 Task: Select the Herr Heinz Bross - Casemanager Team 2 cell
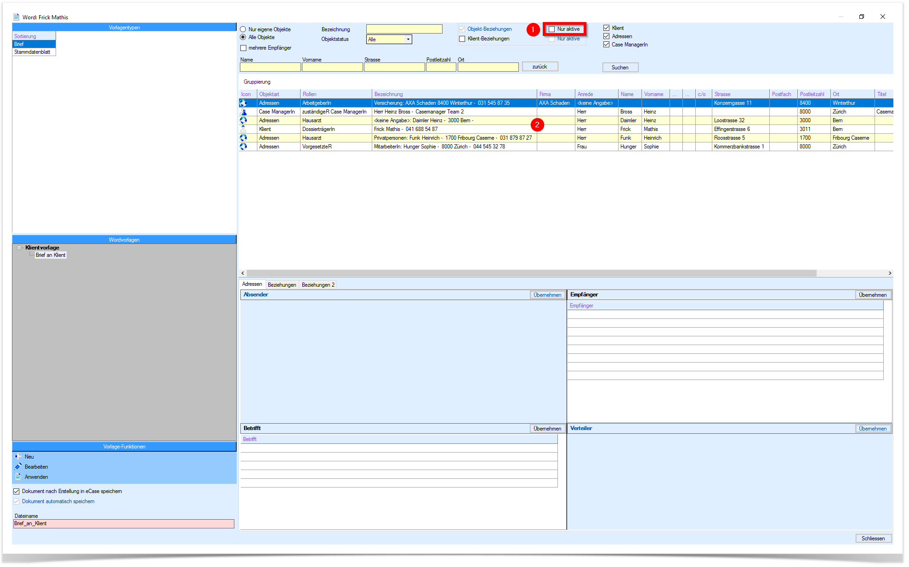click(454, 112)
